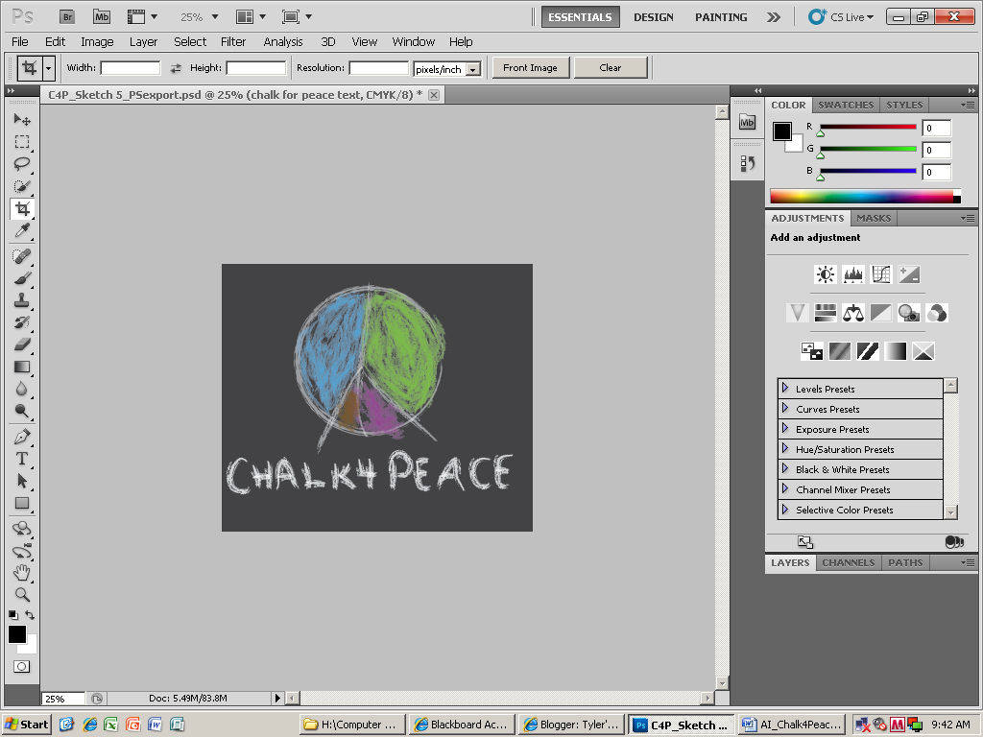Switch to the Swatches tab
This screenshot has width=983, height=737.
(x=845, y=105)
